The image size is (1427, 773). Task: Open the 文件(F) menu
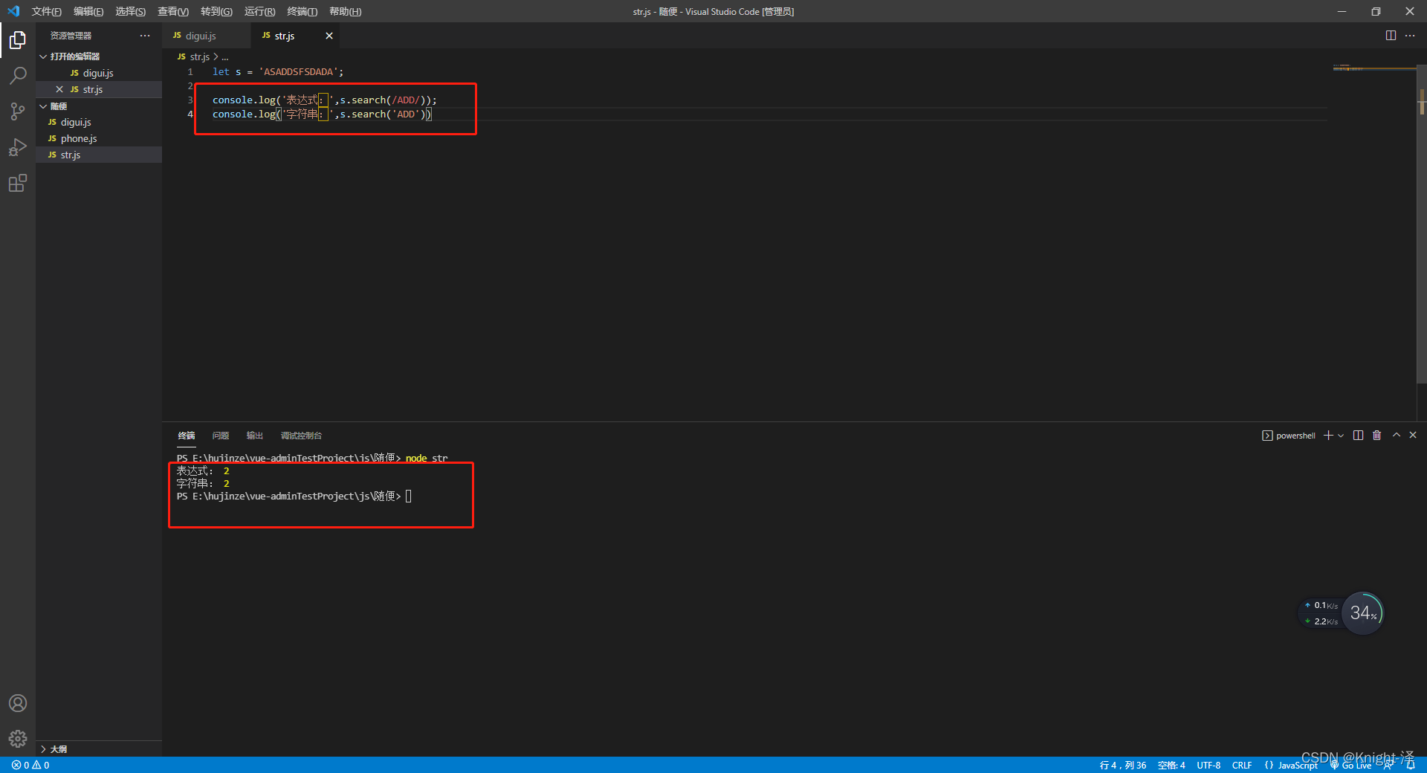click(x=47, y=11)
